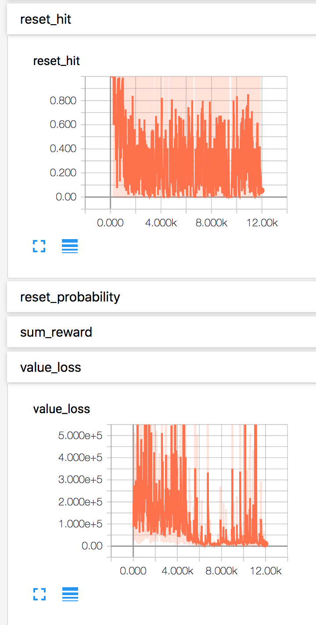Image resolution: width=316 pixels, height=625 pixels.
Task: Collapse the value_loss section header
Action: [x=162, y=367]
